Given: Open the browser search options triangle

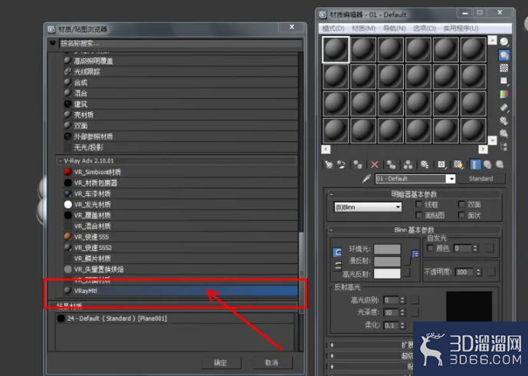Looking at the screenshot, I should point(53,43).
